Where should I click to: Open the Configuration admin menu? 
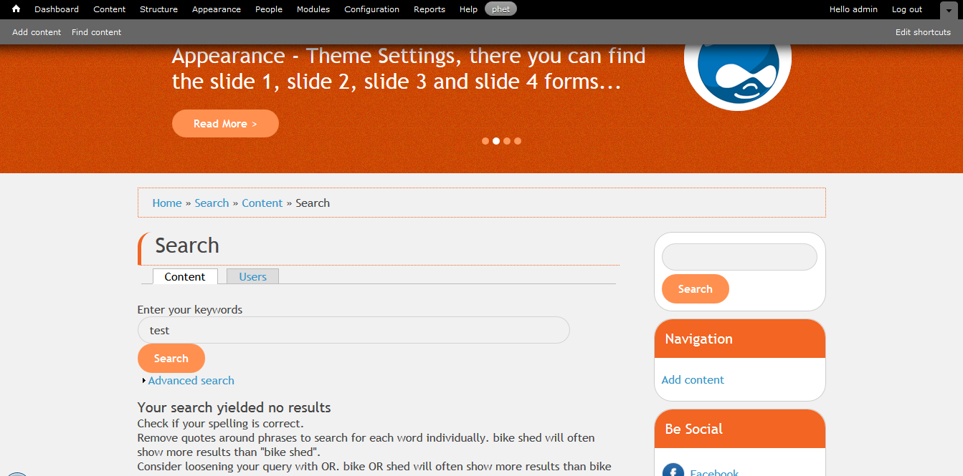tap(371, 9)
